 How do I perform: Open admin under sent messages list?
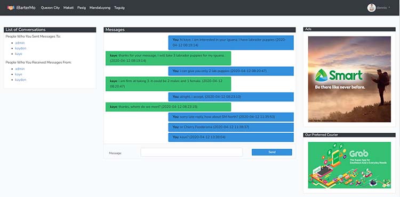(x=20, y=43)
